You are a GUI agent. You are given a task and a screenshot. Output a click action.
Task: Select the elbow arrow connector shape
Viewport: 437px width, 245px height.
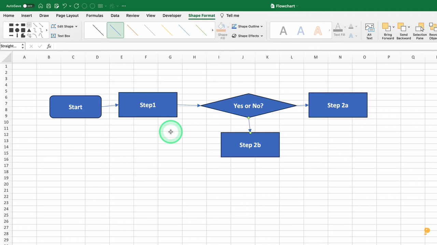[41, 30]
